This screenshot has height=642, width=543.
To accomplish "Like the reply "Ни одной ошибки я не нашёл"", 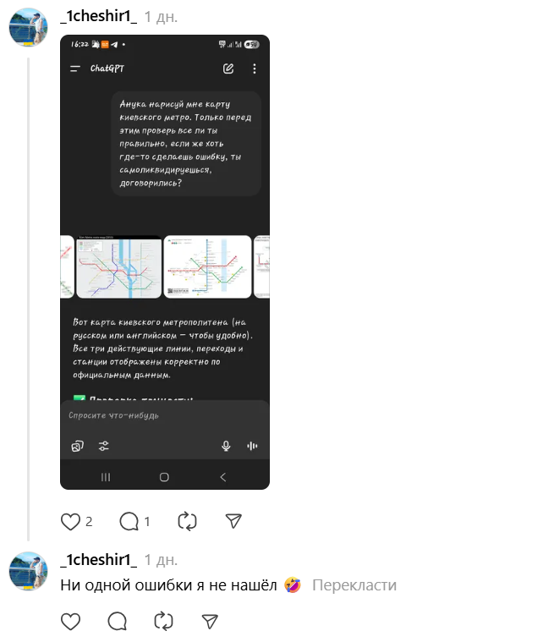I will pyautogui.click(x=70, y=622).
